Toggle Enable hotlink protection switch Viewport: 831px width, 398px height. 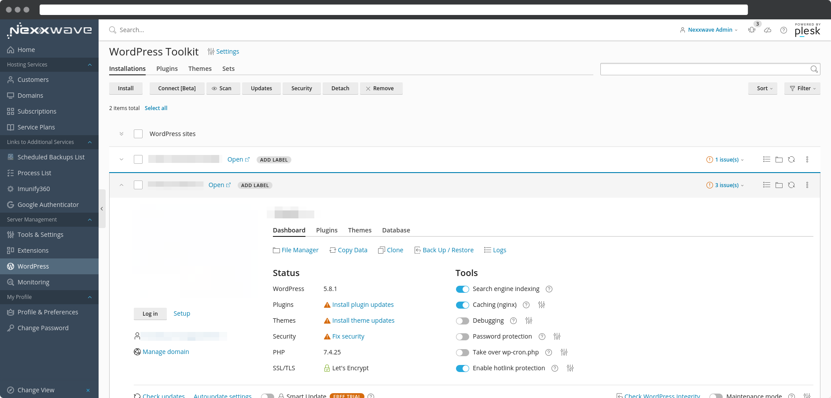point(462,369)
